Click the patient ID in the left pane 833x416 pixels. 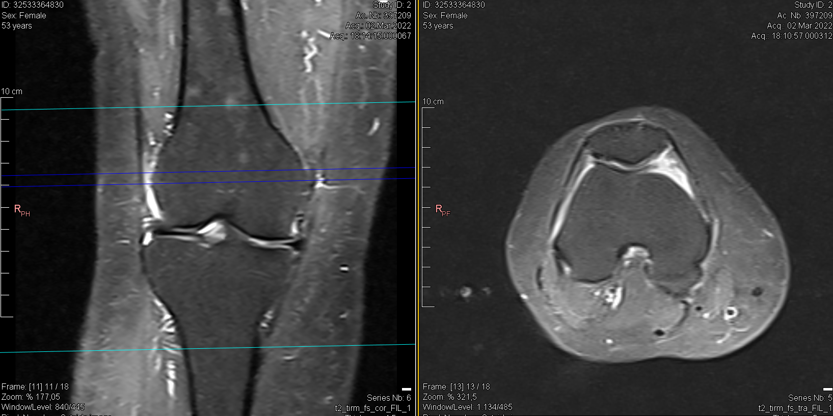tap(33, 5)
